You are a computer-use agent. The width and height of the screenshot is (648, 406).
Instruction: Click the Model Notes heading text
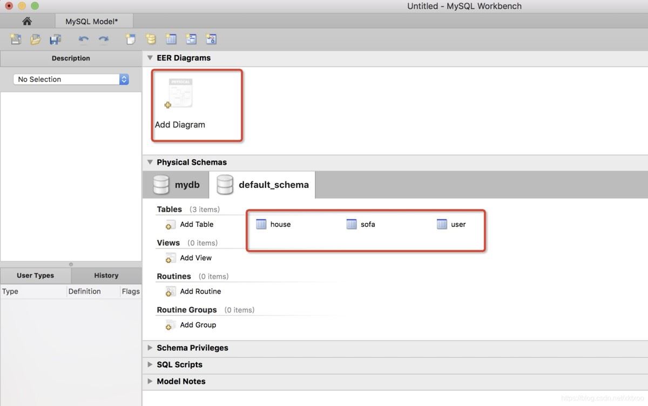(181, 382)
